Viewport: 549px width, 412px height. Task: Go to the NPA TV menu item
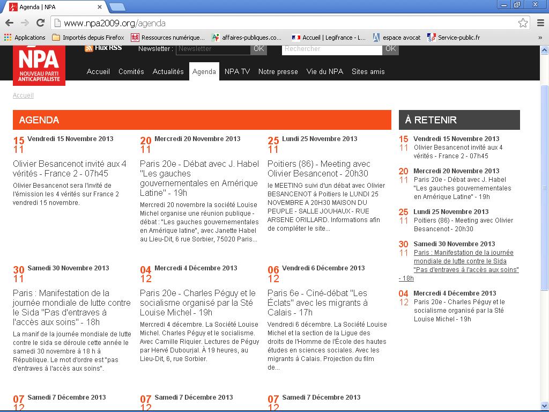[x=237, y=71]
